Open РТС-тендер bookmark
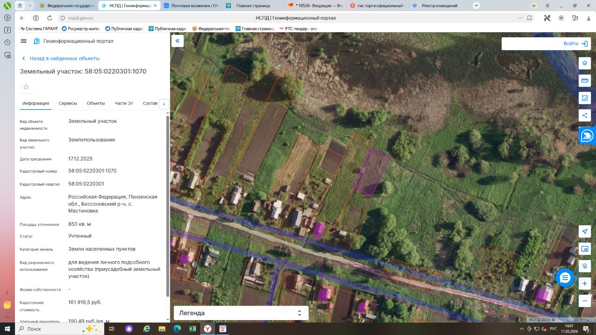 [x=299, y=28]
